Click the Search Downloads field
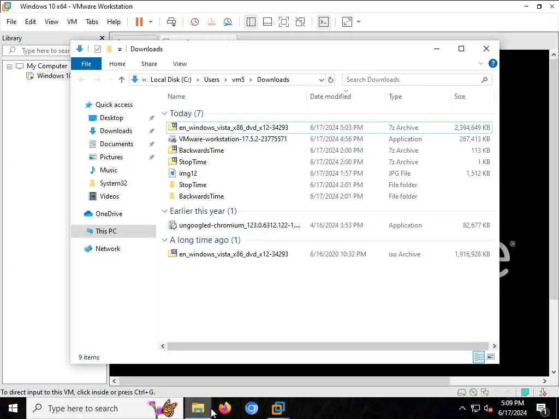Screen dimensions: 559x419 point(417,80)
